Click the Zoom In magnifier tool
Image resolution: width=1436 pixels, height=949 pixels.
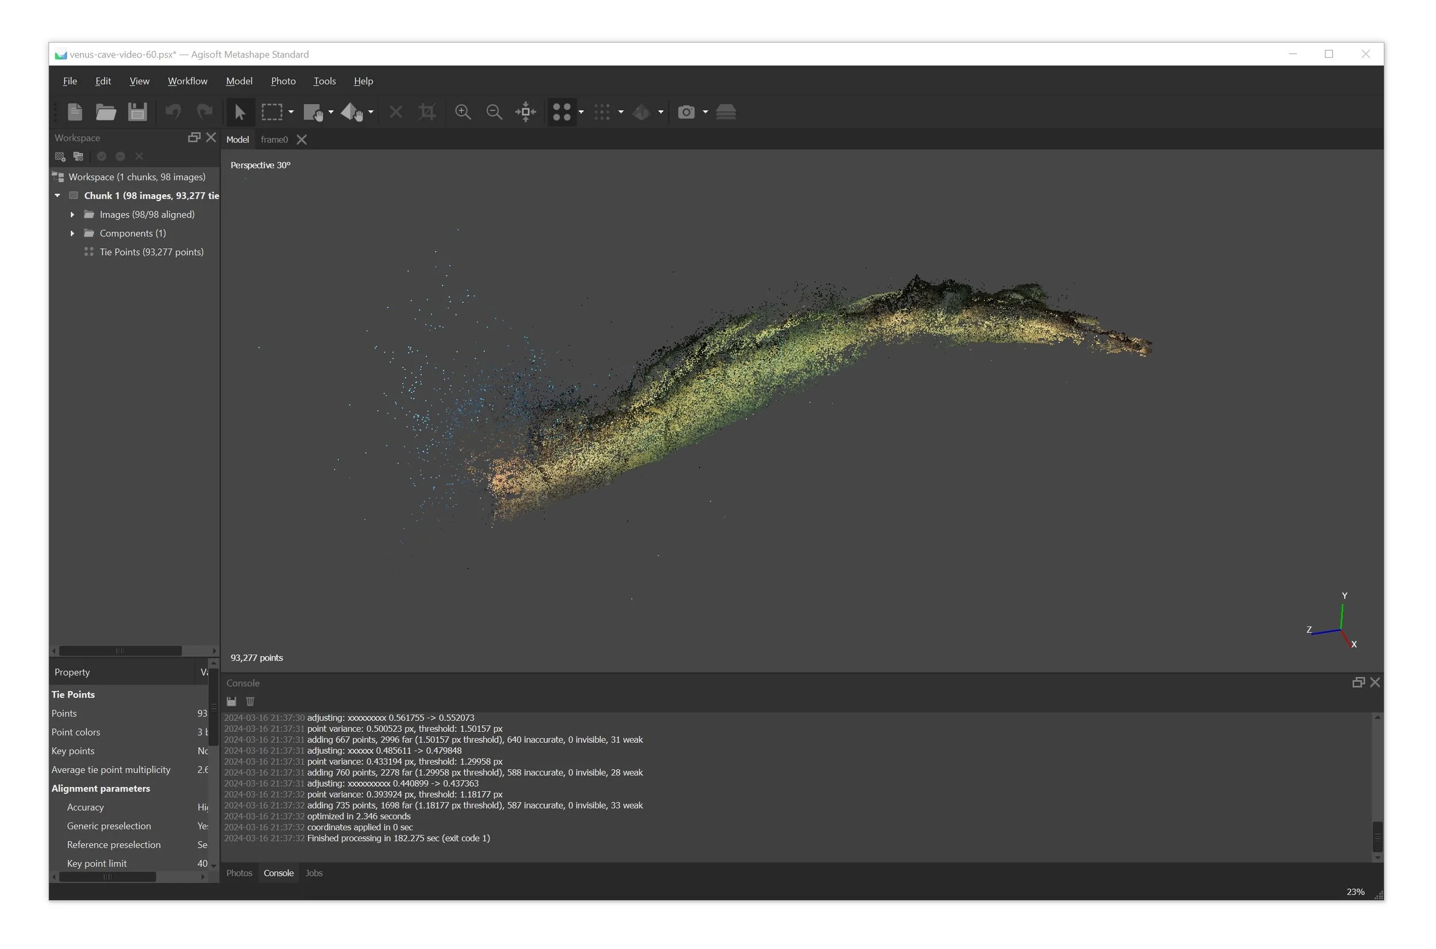pos(464,112)
